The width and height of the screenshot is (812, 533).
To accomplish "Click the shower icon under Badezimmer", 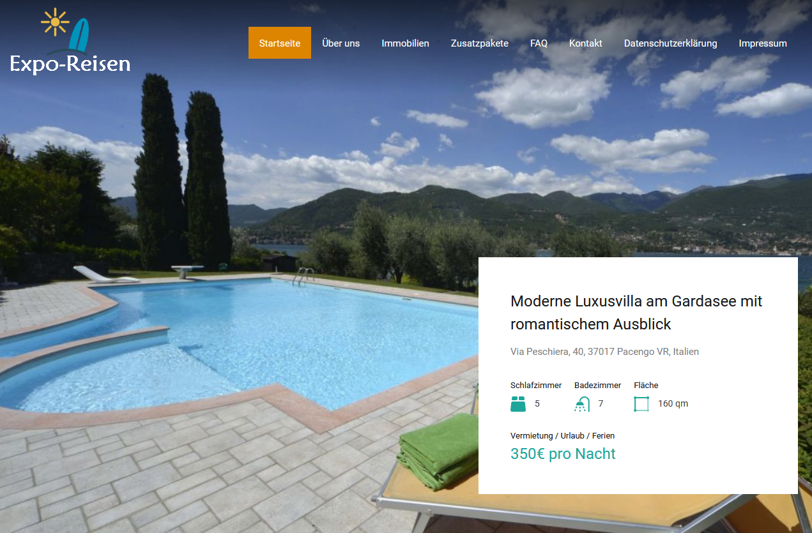I will tap(582, 404).
